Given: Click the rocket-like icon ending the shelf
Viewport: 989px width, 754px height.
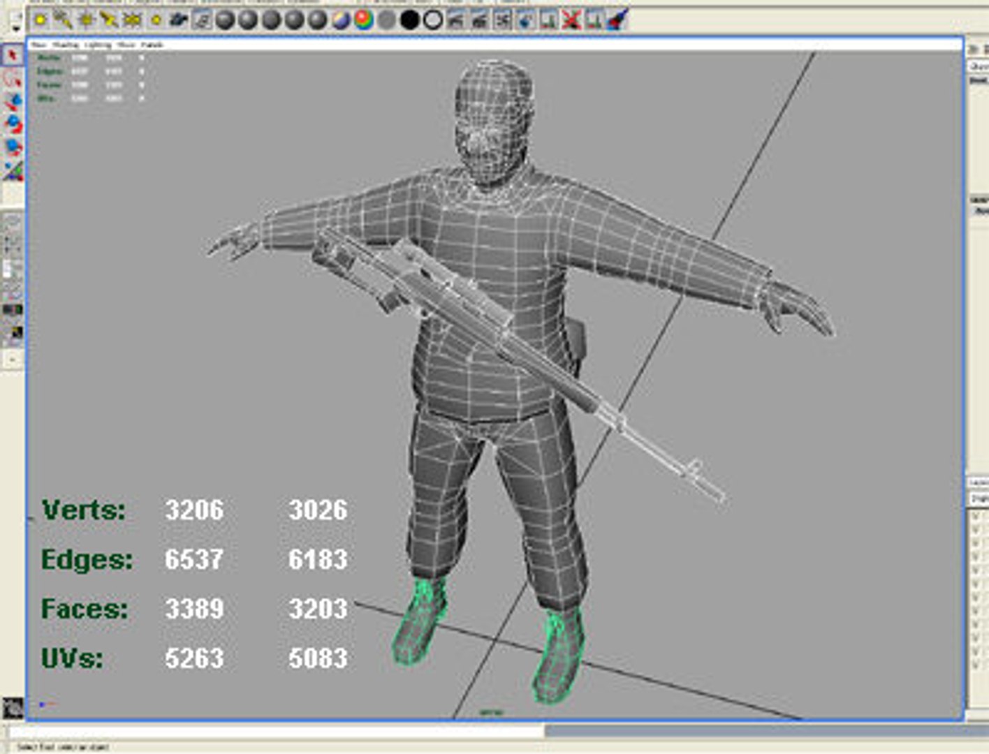Looking at the screenshot, I should coord(617,20).
